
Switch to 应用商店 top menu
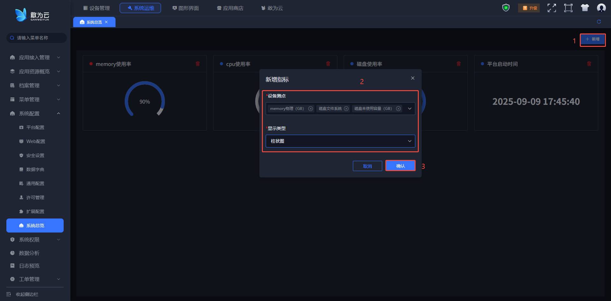[x=230, y=8]
